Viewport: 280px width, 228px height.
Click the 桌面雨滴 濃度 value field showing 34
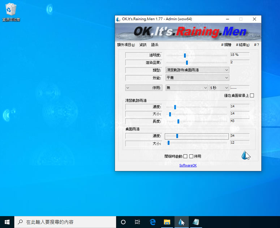(240, 136)
